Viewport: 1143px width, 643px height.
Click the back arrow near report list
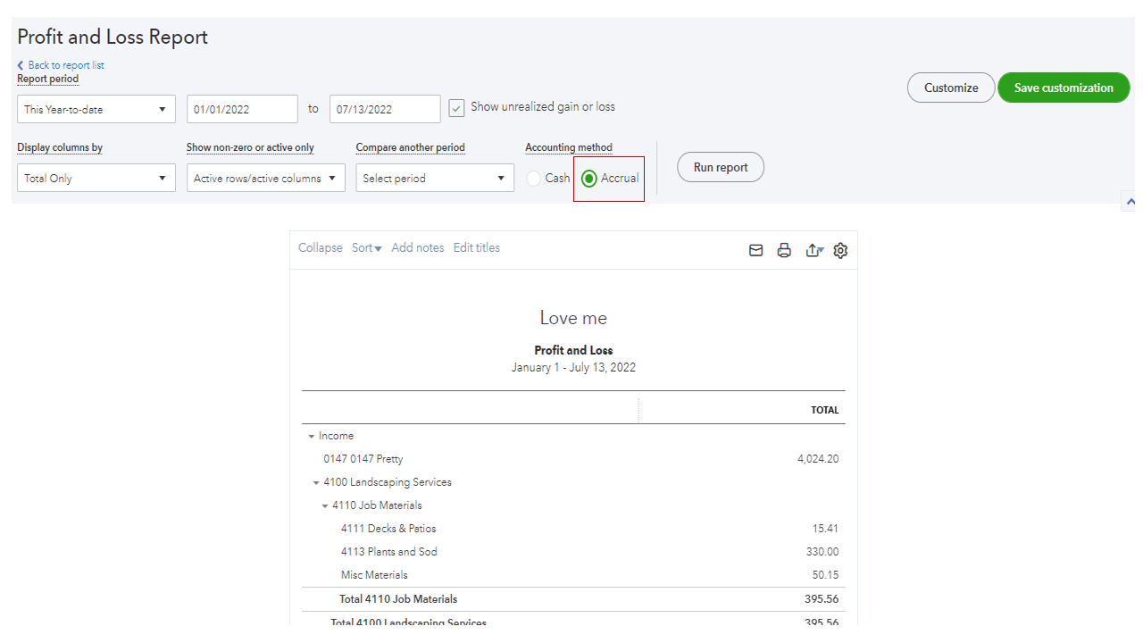21,65
